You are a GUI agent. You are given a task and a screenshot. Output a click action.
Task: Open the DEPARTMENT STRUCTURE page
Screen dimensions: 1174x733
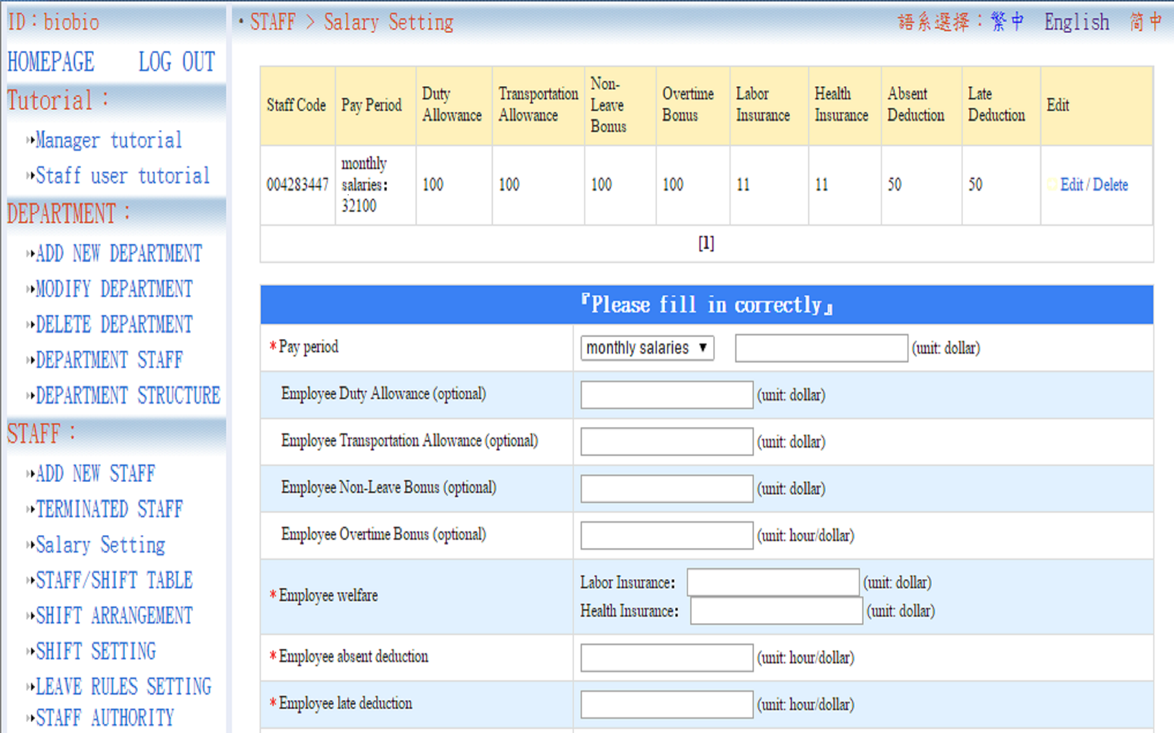point(127,395)
